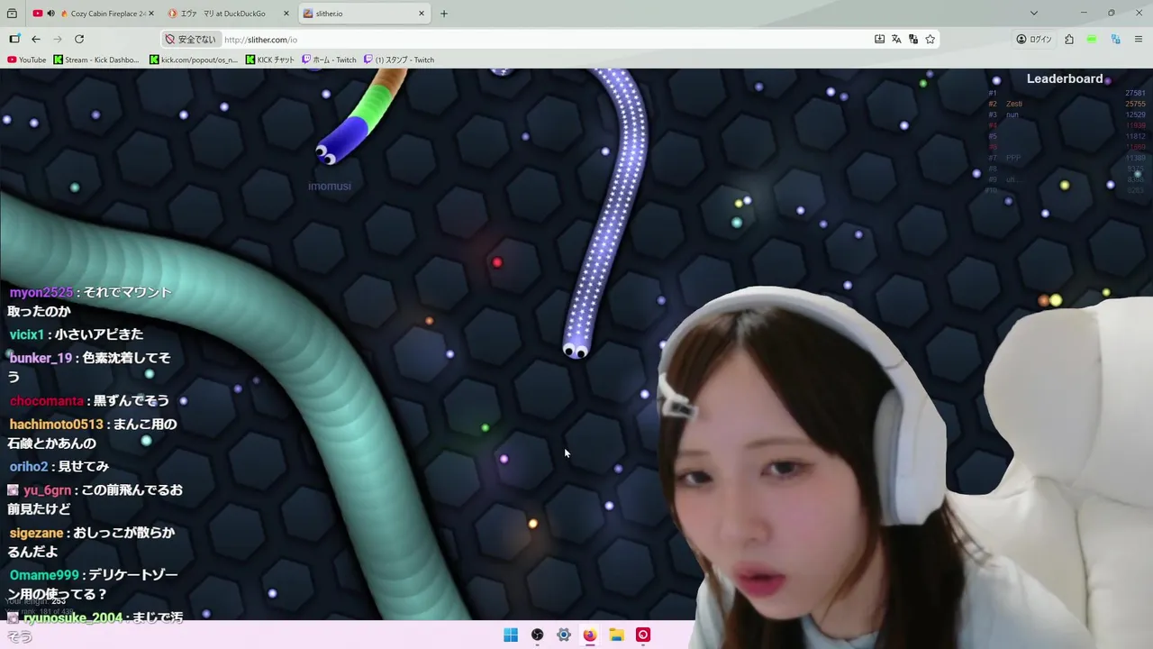Click chat username Omame999
Screen dimensions: 1153x649
[44, 575]
